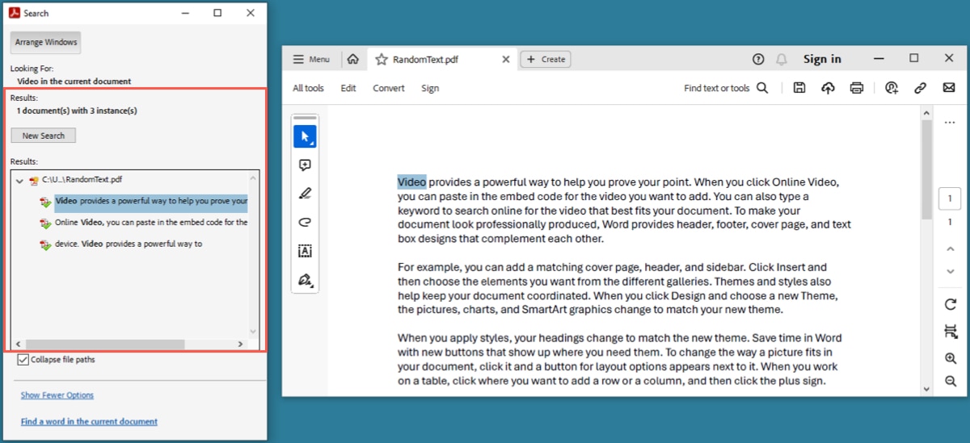Print the document
This screenshot has height=443, width=970.
pos(857,88)
